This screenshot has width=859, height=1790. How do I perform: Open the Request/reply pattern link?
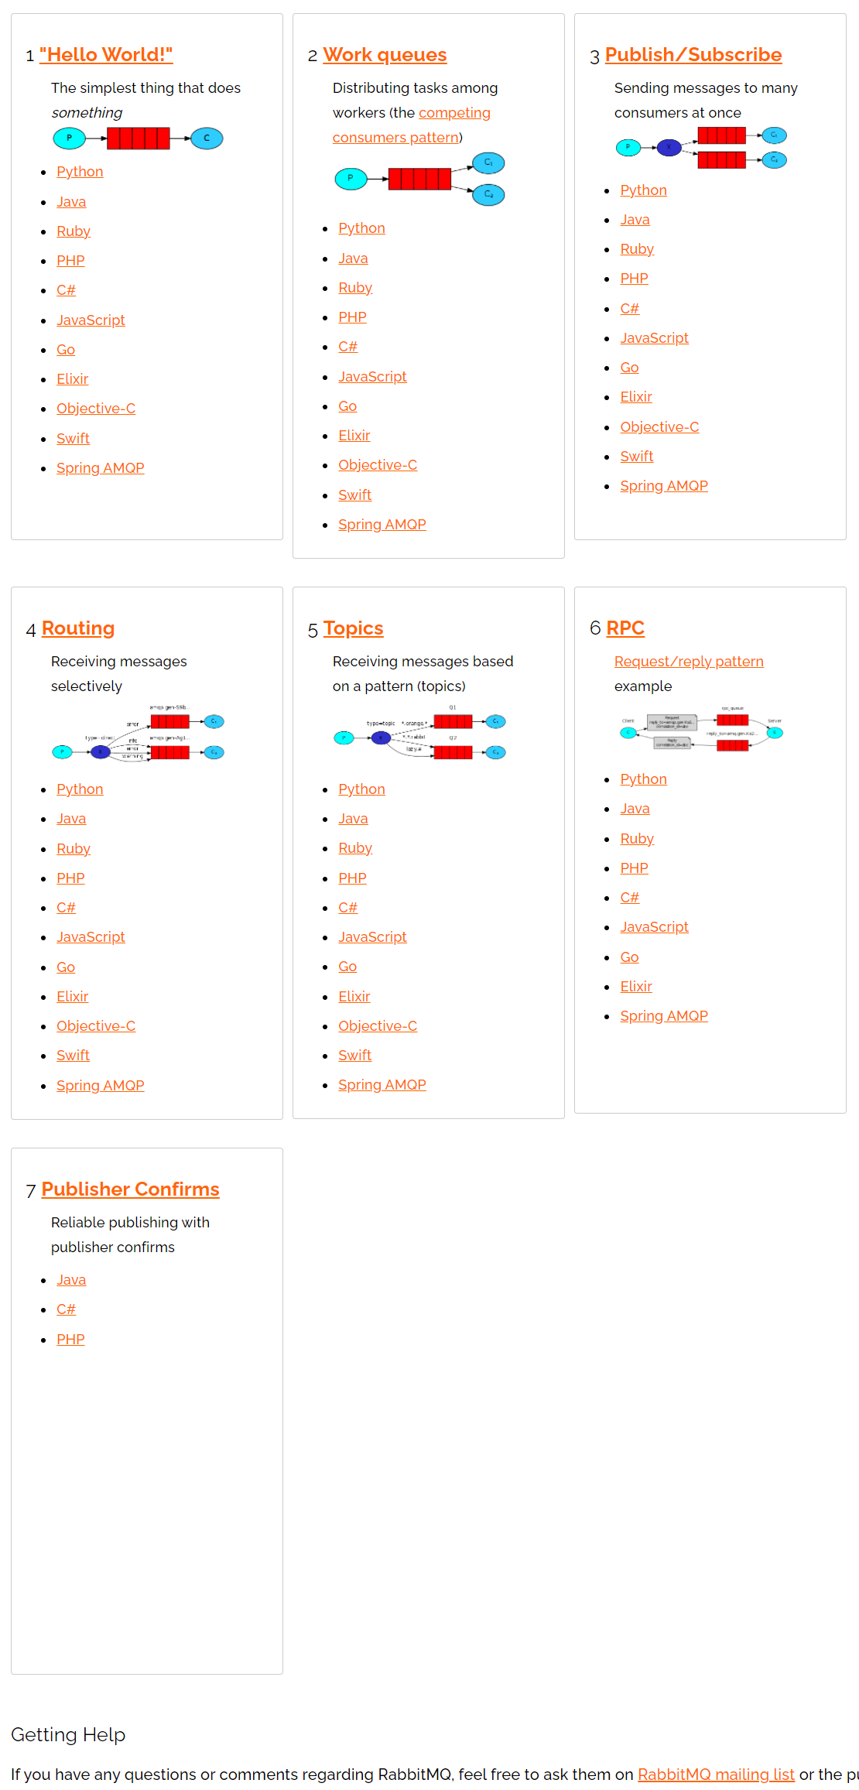tap(689, 662)
